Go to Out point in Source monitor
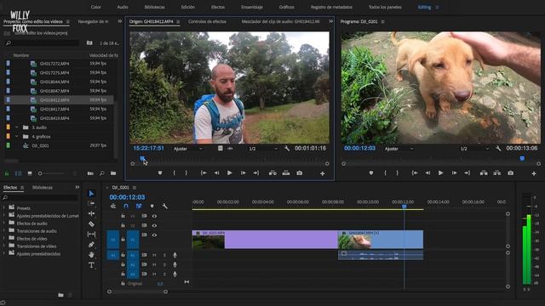The height and width of the screenshot is (306, 545). click(255, 173)
